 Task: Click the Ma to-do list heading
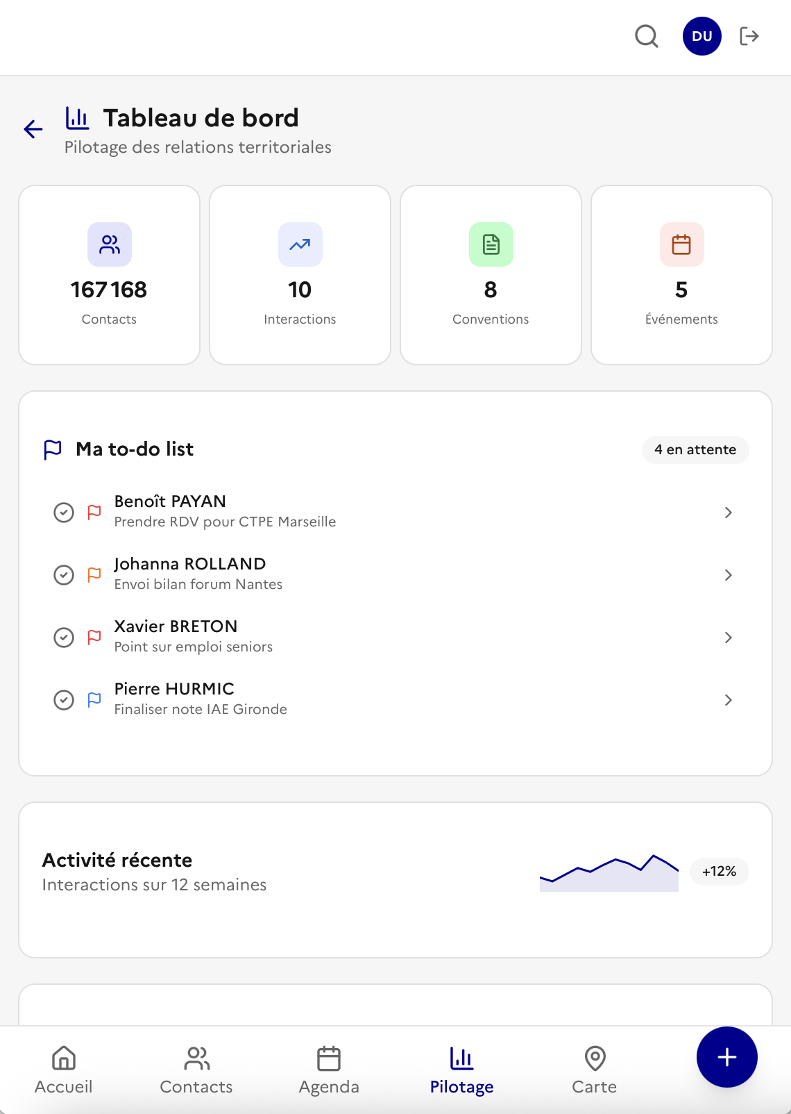tap(135, 449)
